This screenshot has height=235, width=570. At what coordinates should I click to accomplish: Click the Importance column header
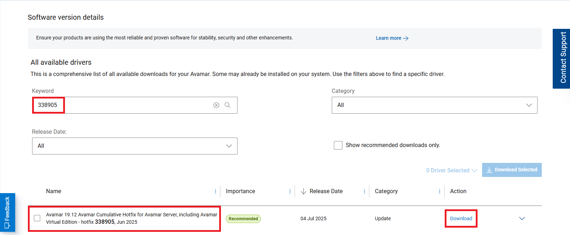240,191
